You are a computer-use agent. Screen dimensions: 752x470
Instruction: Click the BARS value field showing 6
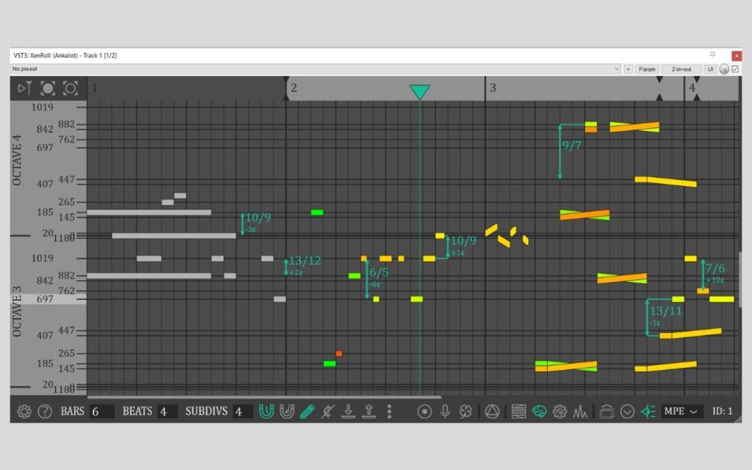(102, 412)
